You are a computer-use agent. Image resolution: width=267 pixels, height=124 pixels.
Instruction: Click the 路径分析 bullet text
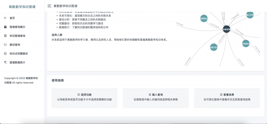click(82, 19)
